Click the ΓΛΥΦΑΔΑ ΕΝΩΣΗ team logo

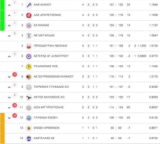pyautogui.click(x=29, y=118)
